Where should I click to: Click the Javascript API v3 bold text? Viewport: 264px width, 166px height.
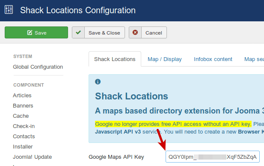pos(118,132)
